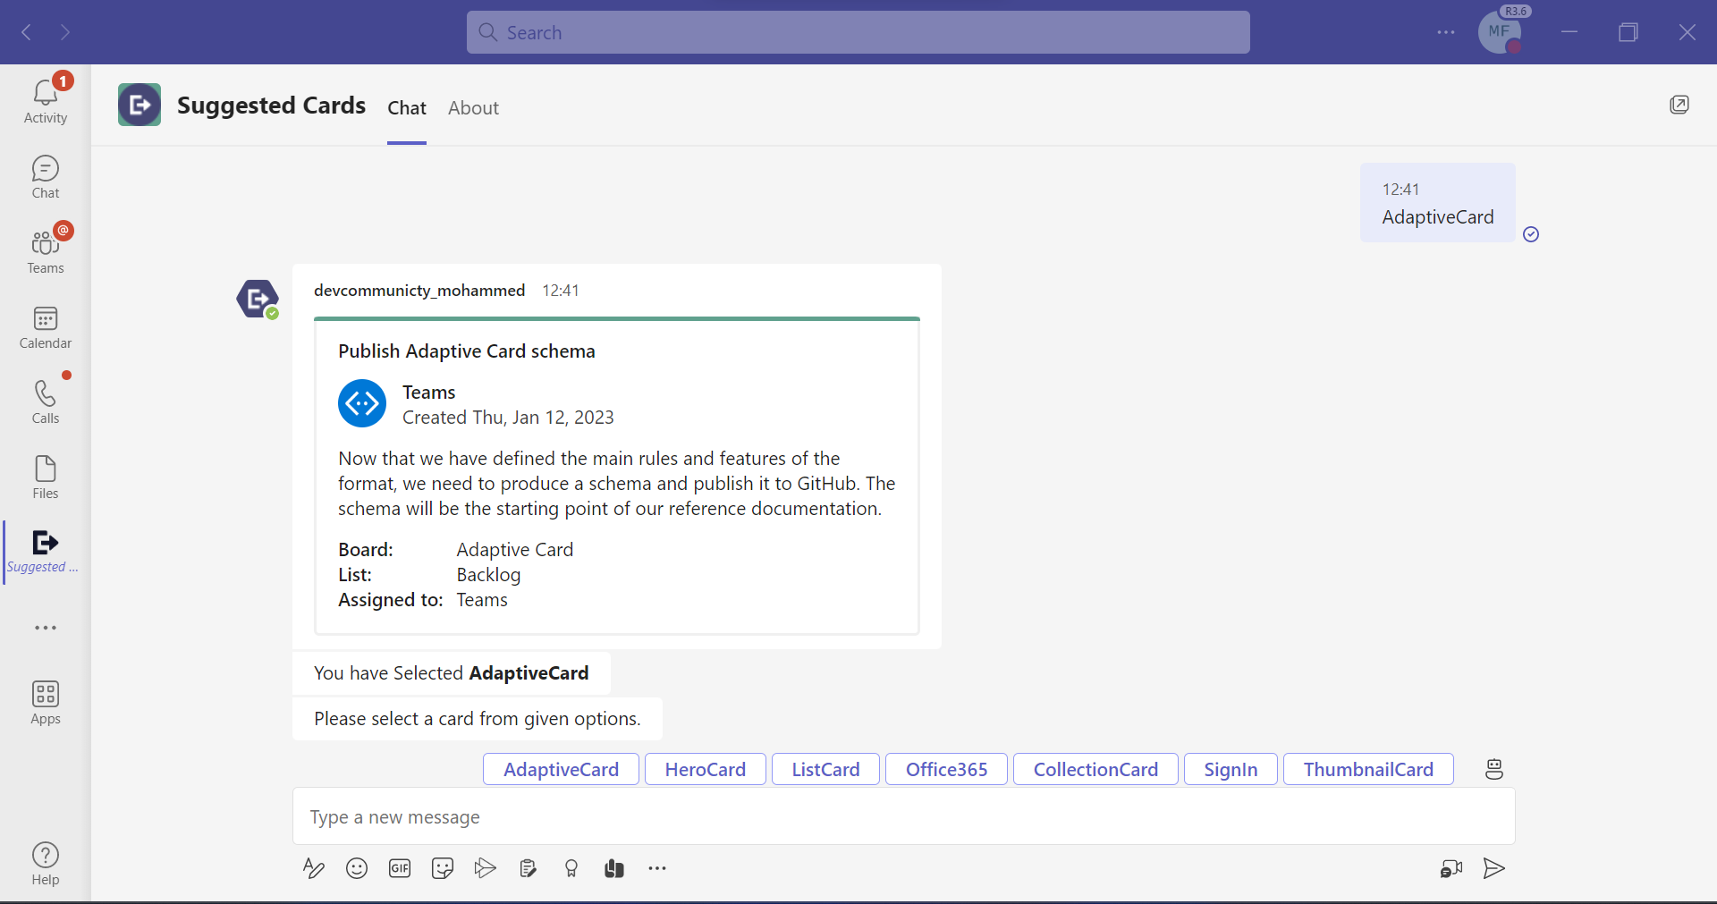The width and height of the screenshot is (1717, 904).
Task: Open the Apps store
Action: click(46, 702)
